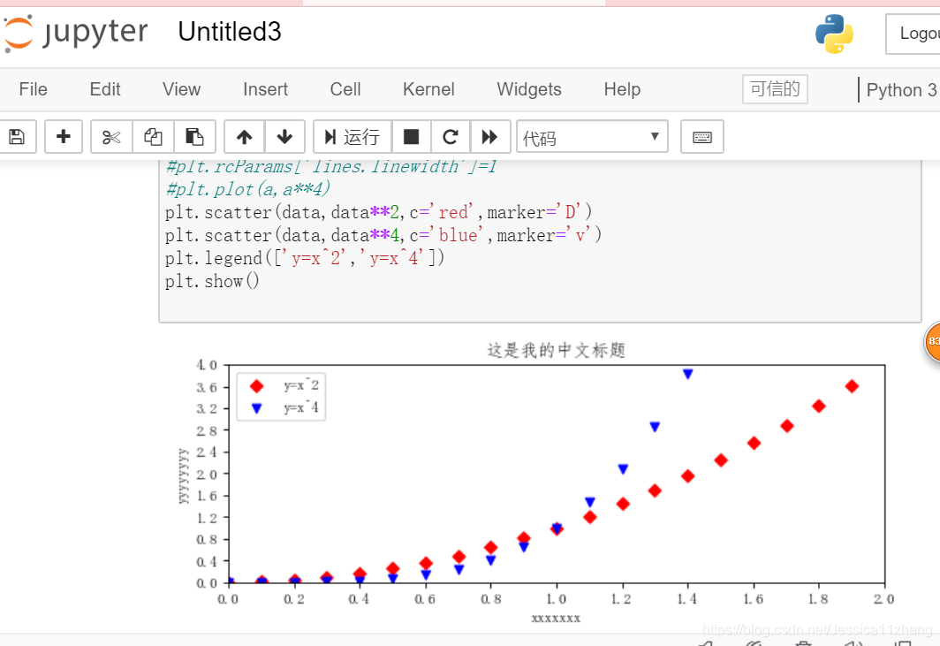Image resolution: width=940 pixels, height=646 pixels.
Task: Open the Cell menu
Action: pyautogui.click(x=345, y=89)
